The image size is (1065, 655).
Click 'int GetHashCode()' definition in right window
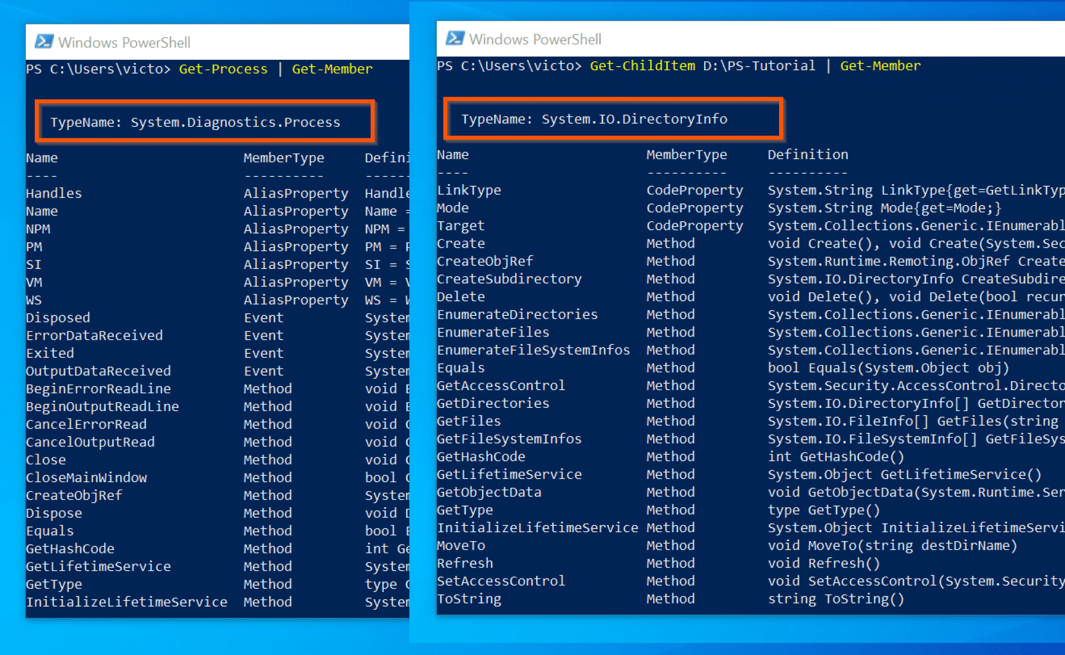[836, 457]
